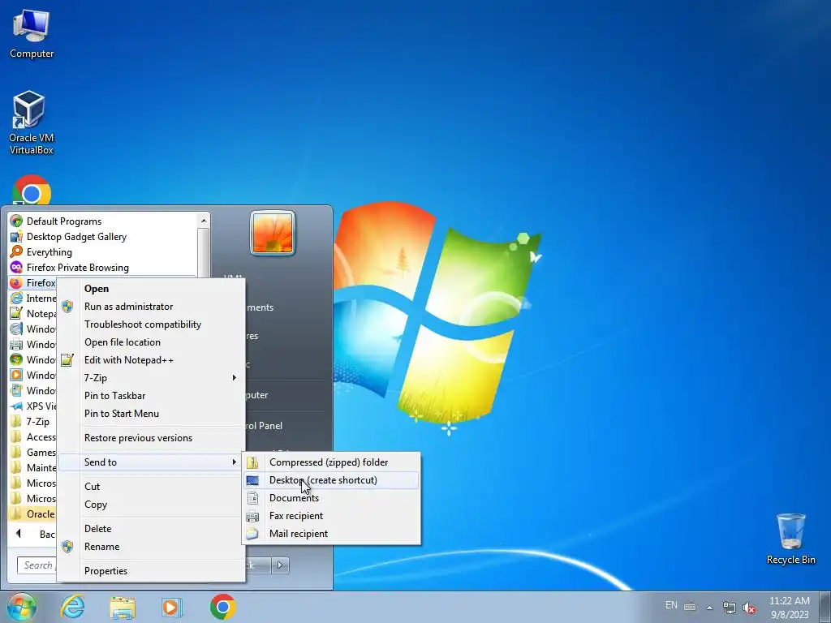Choose Desktop (create shortcut)
Viewport: 831px width, 623px height.
coord(331,480)
